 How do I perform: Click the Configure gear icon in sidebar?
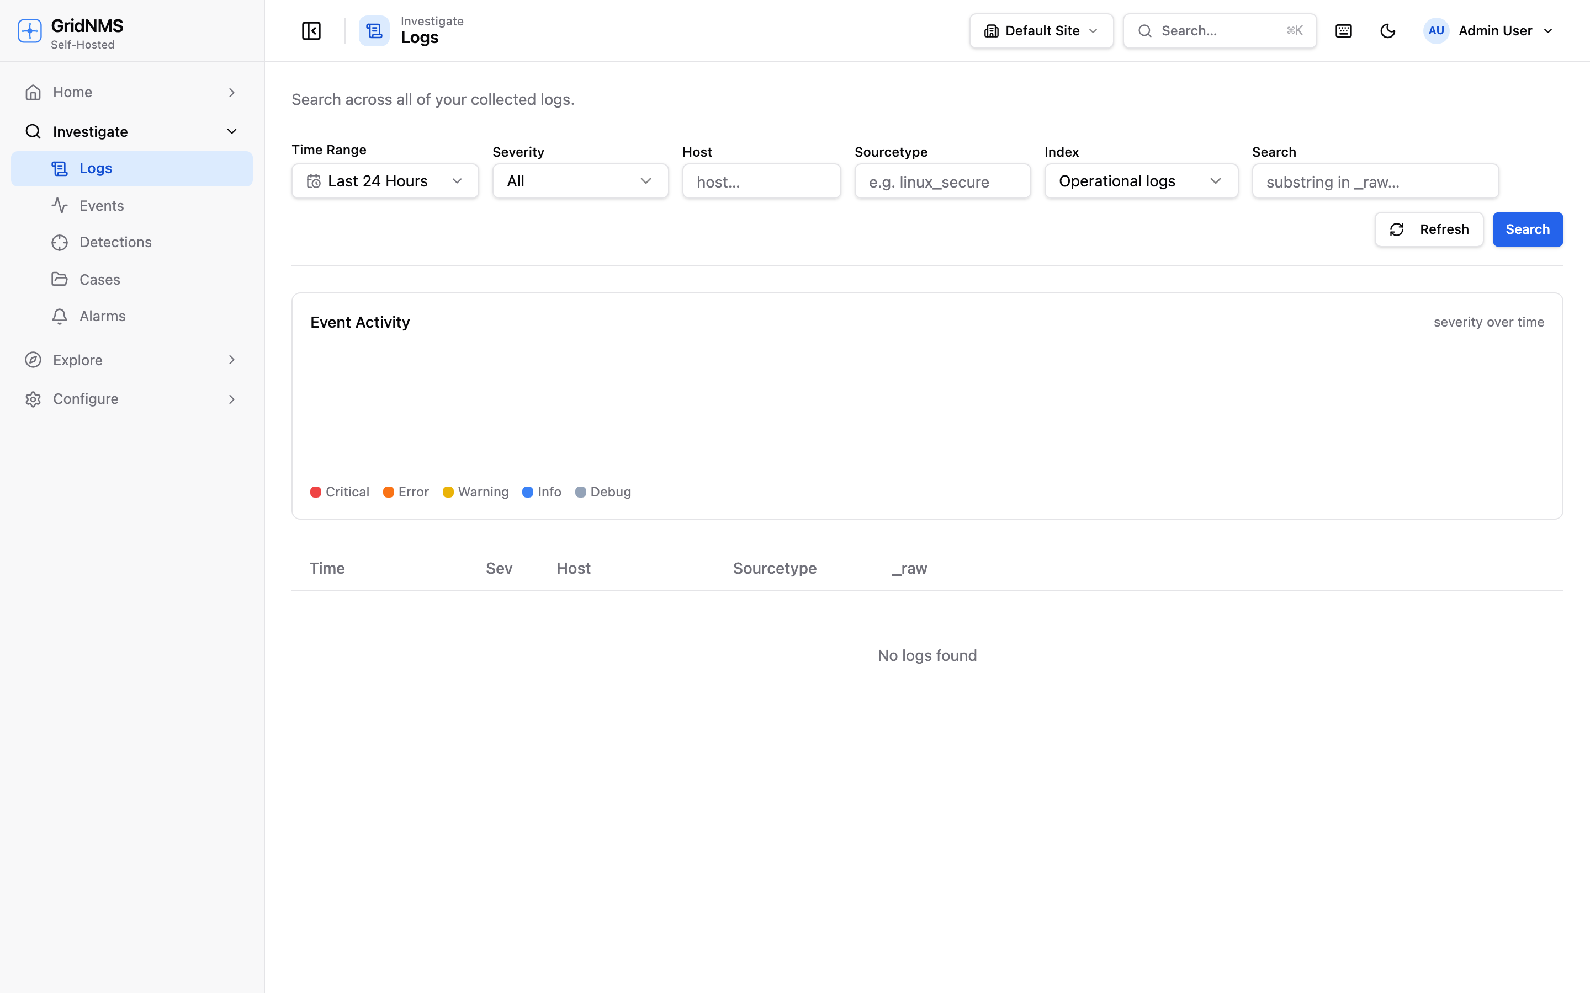pos(33,399)
